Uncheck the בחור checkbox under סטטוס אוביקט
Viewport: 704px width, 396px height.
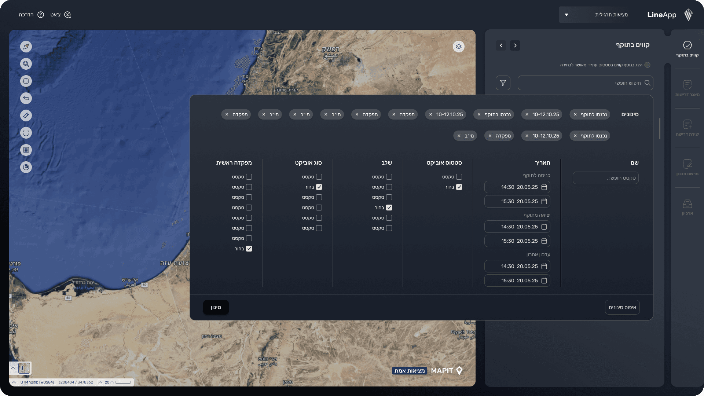pos(459,187)
